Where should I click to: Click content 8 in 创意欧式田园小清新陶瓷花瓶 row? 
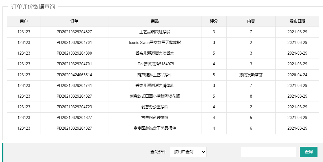[x=251, y=96]
